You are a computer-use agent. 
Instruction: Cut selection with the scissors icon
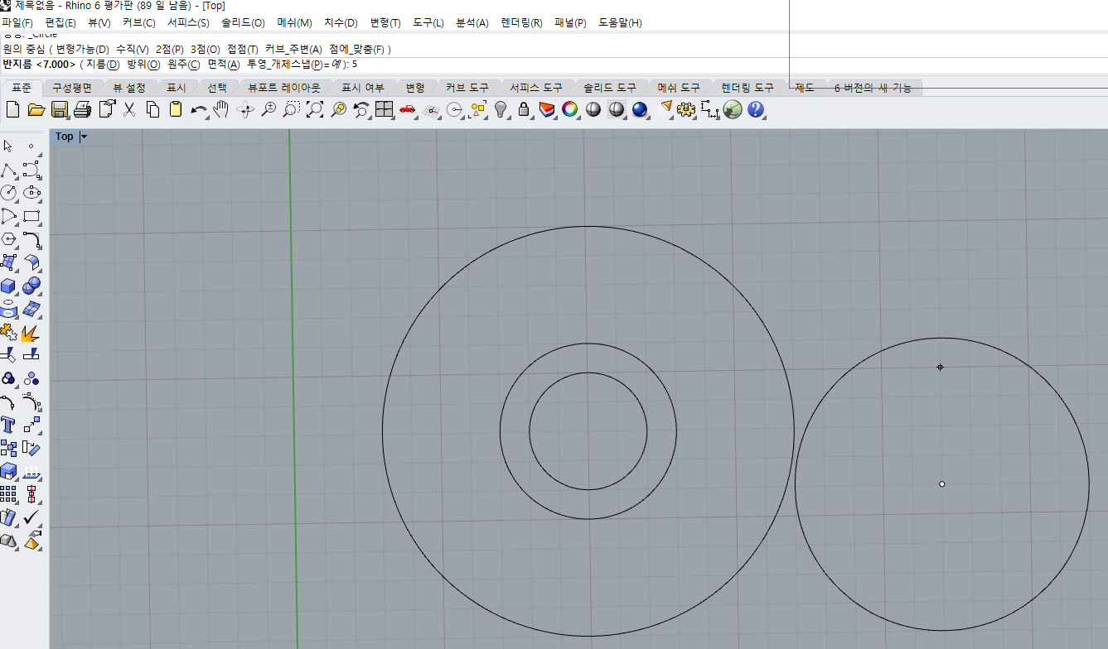129,109
